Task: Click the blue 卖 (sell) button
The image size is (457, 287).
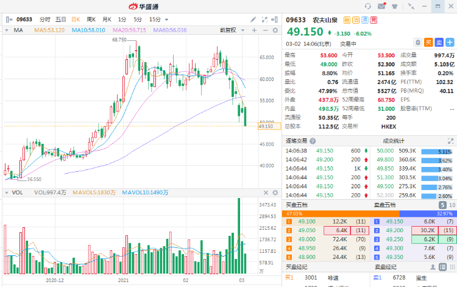Action: [438, 42]
